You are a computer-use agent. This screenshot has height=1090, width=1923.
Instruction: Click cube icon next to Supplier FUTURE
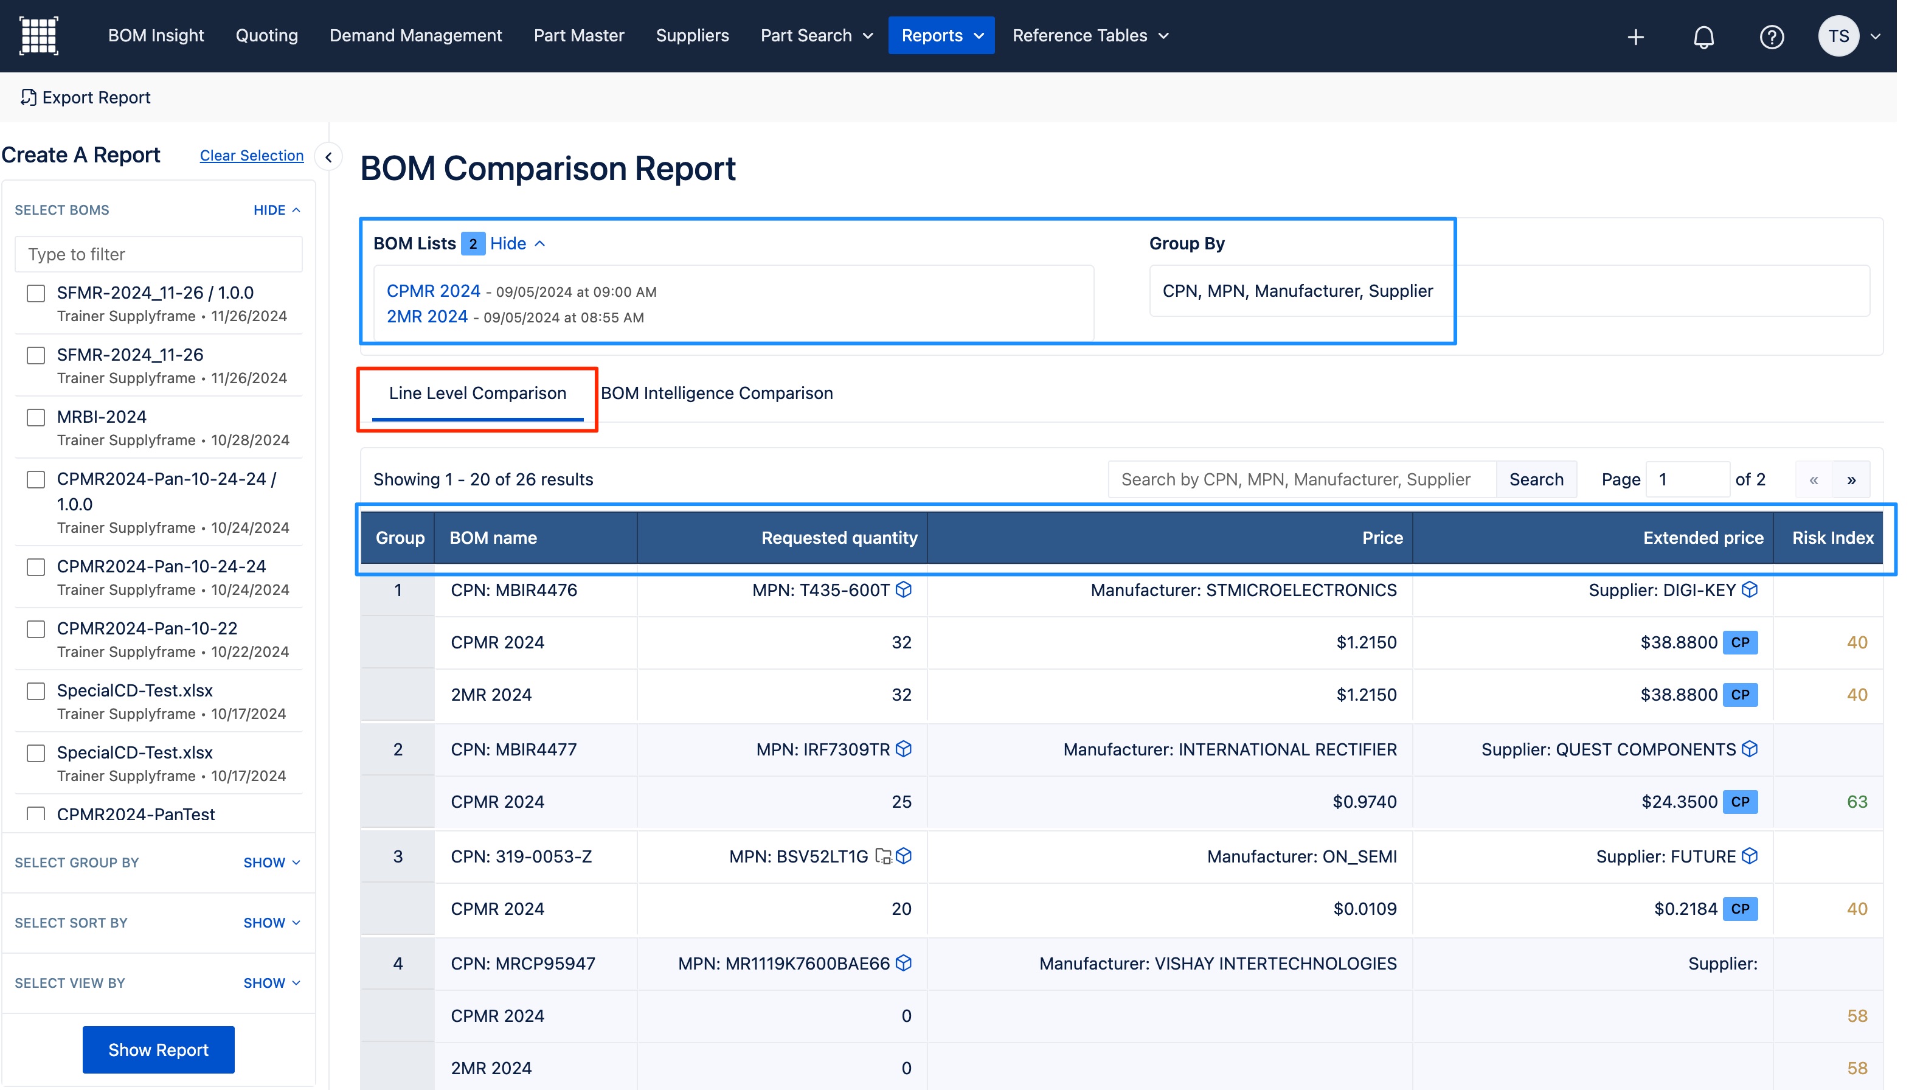click(1750, 856)
